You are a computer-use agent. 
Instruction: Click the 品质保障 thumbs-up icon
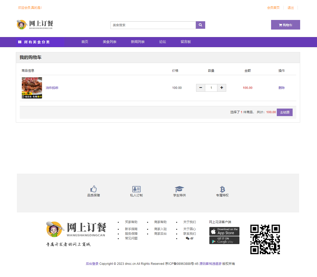click(x=93, y=189)
